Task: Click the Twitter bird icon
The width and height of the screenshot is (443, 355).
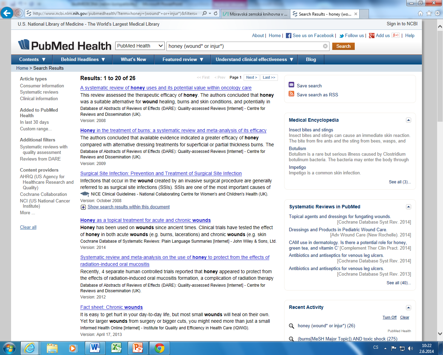Action: pos(342,36)
